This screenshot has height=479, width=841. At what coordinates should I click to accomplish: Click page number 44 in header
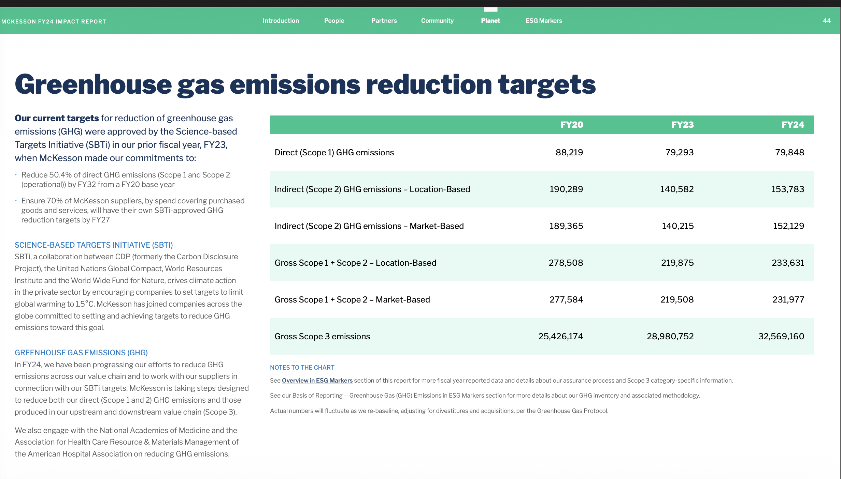(x=827, y=21)
